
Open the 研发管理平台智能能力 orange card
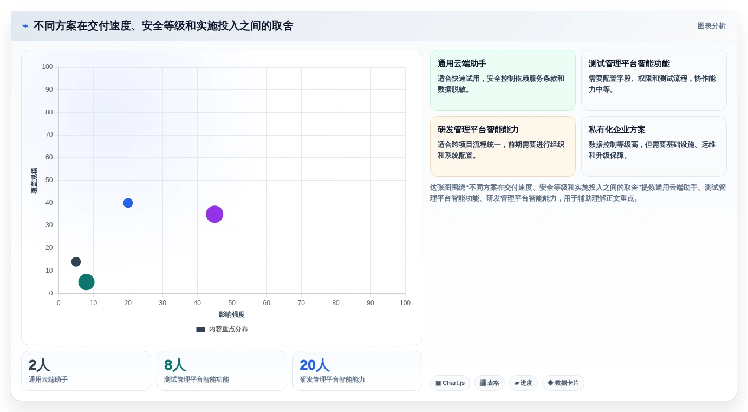coord(503,146)
